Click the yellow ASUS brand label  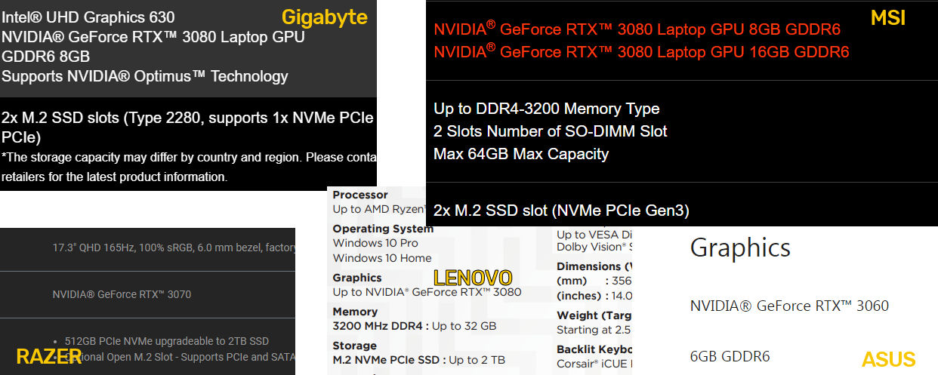[x=888, y=359]
